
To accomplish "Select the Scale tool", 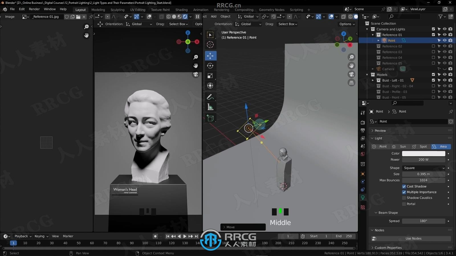I will pos(210,76).
